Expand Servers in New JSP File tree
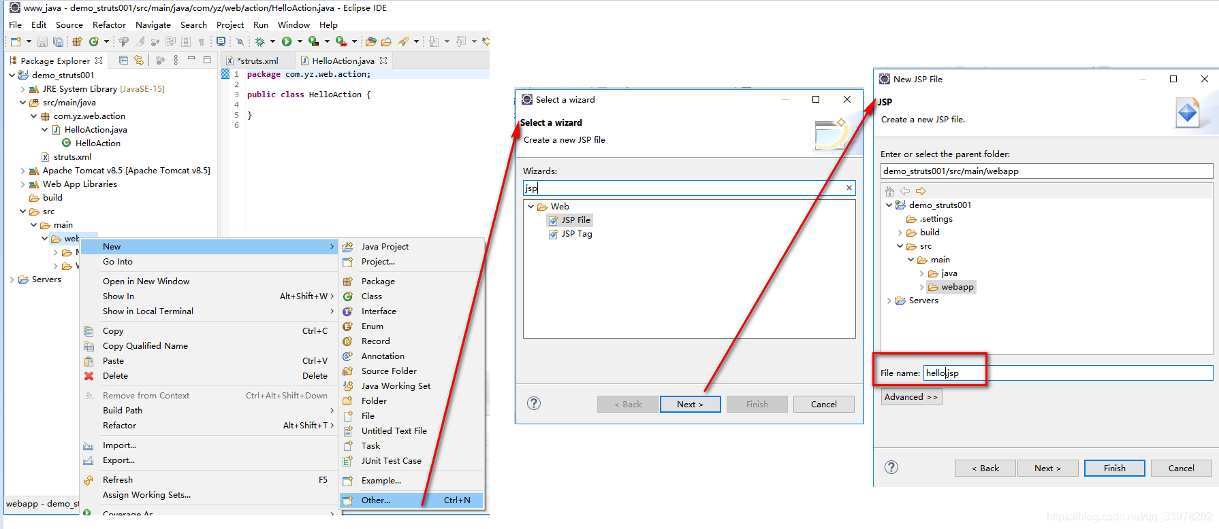1219x529 pixels. coord(889,301)
